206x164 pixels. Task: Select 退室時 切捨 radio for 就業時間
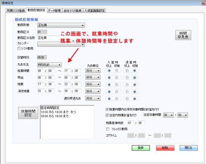click(x=135, y=71)
